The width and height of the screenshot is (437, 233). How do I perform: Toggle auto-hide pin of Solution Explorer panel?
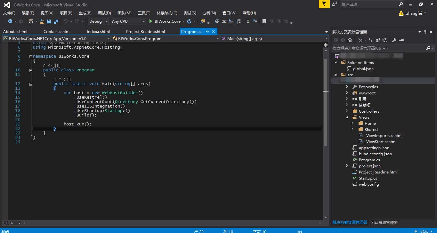point(425,32)
